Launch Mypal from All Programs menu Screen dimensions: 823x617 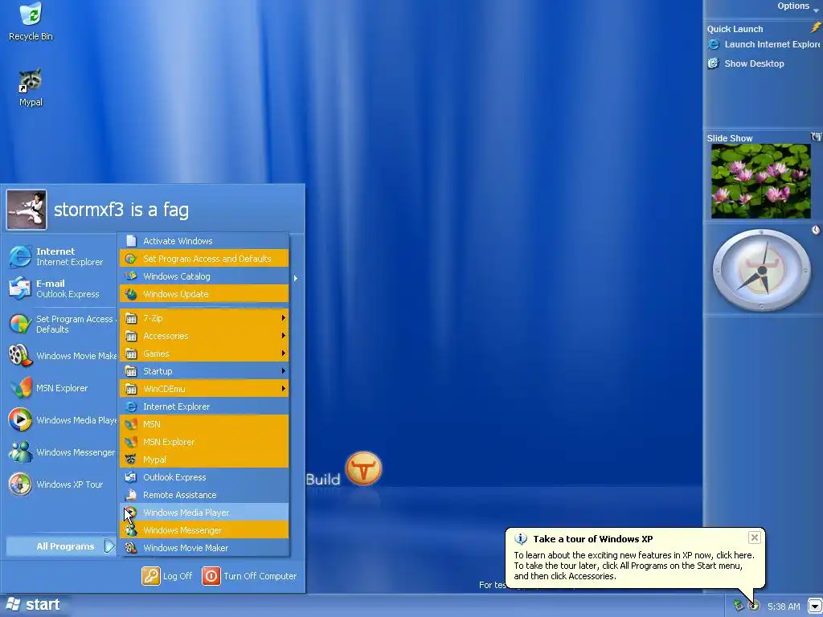(204, 460)
